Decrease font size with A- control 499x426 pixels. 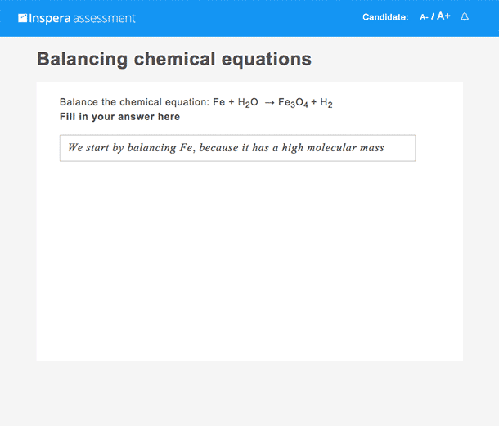click(x=424, y=17)
